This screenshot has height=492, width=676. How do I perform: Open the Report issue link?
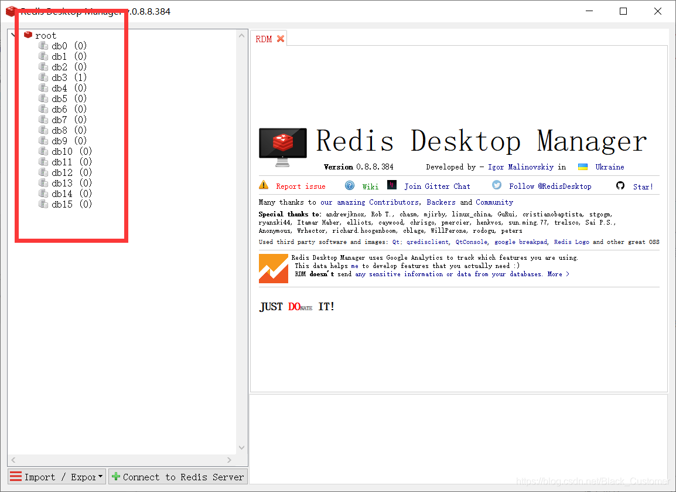[301, 186]
